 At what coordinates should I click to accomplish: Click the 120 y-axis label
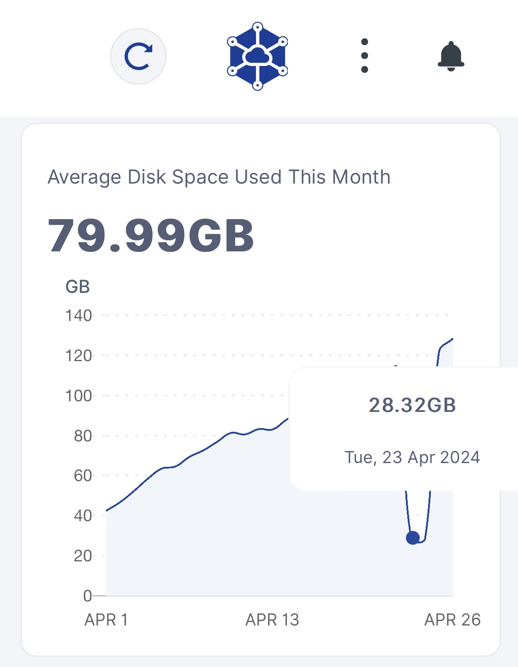tap(78, 356)
